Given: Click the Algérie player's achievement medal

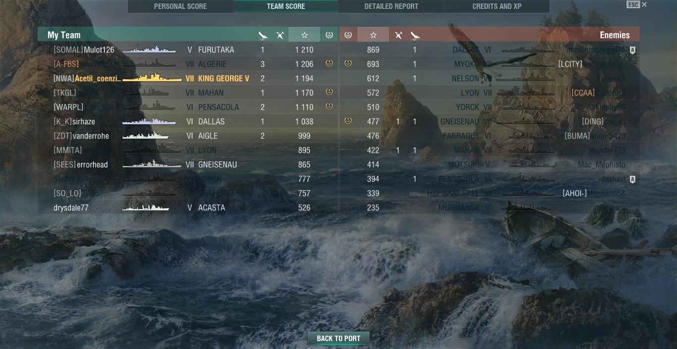Looking at the screenshot, I should 329,63.
